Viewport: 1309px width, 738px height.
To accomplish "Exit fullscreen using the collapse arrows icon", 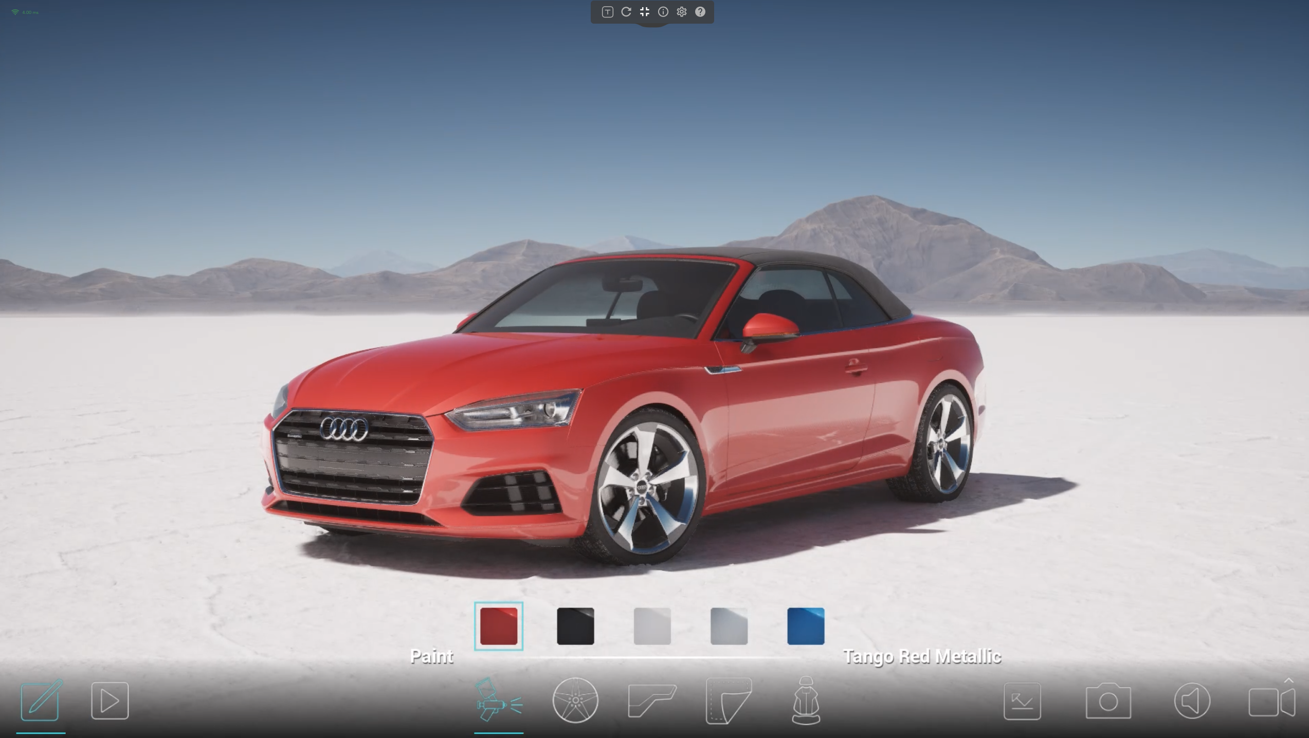I will (x=644, y=12).
